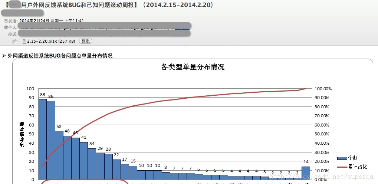Screen dimensions: 378x184
Task: Select the blue bar valued 86
Action: pos(51,140)
